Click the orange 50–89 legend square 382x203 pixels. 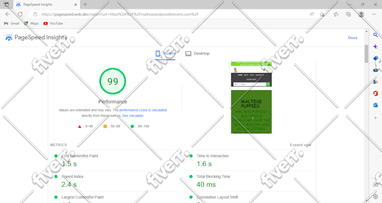tap(105, 126)
